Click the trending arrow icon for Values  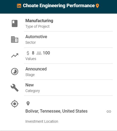pos(15,55)
